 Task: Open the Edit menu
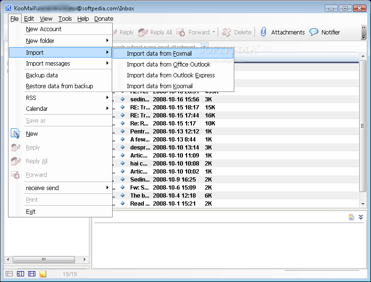tap(29, 18)
